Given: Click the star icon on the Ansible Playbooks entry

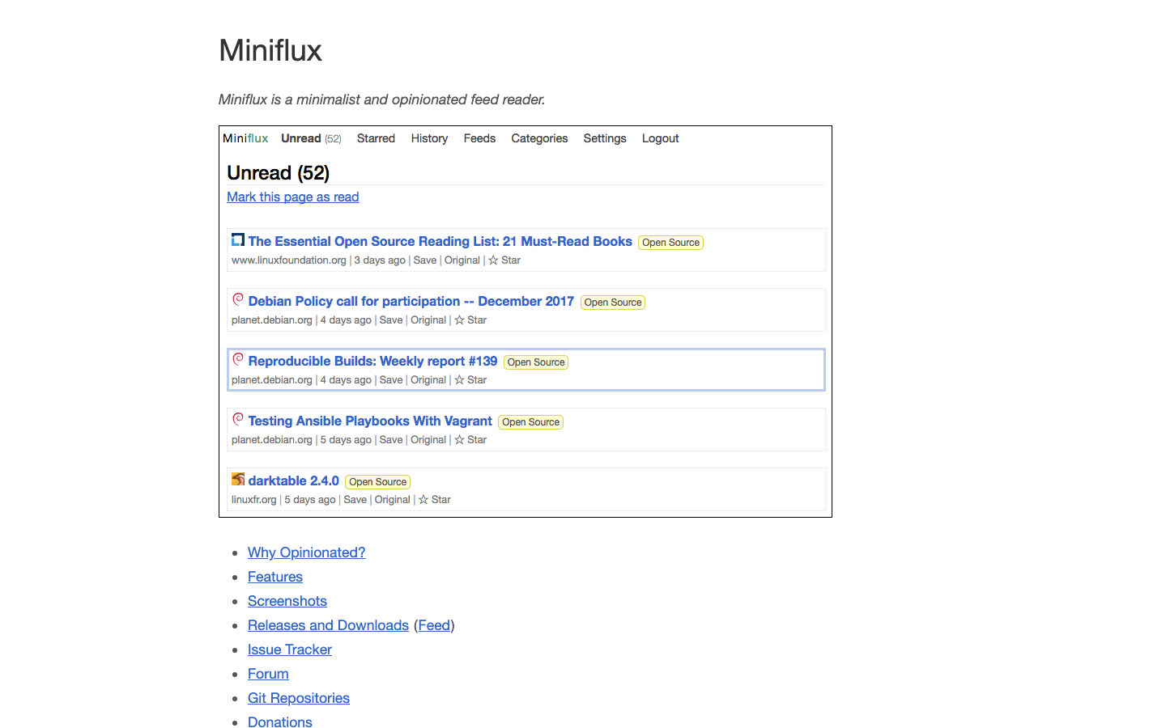Looking at the screenshot, I should [470, 439].
